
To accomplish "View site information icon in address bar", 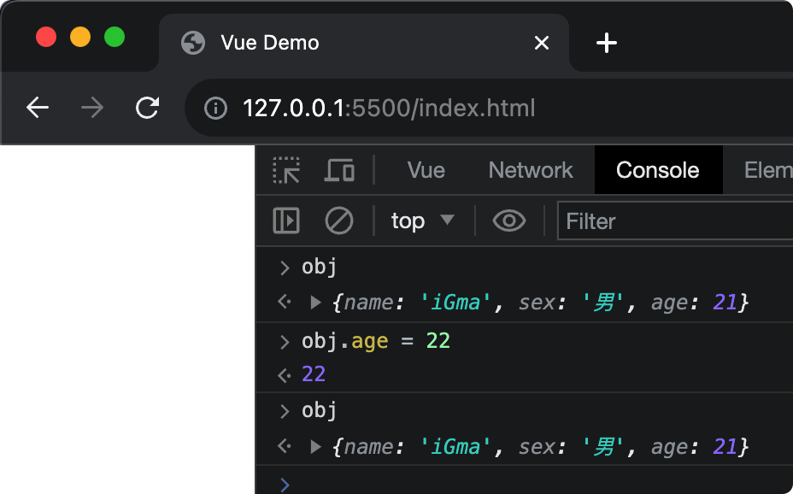I will point(215,109).
